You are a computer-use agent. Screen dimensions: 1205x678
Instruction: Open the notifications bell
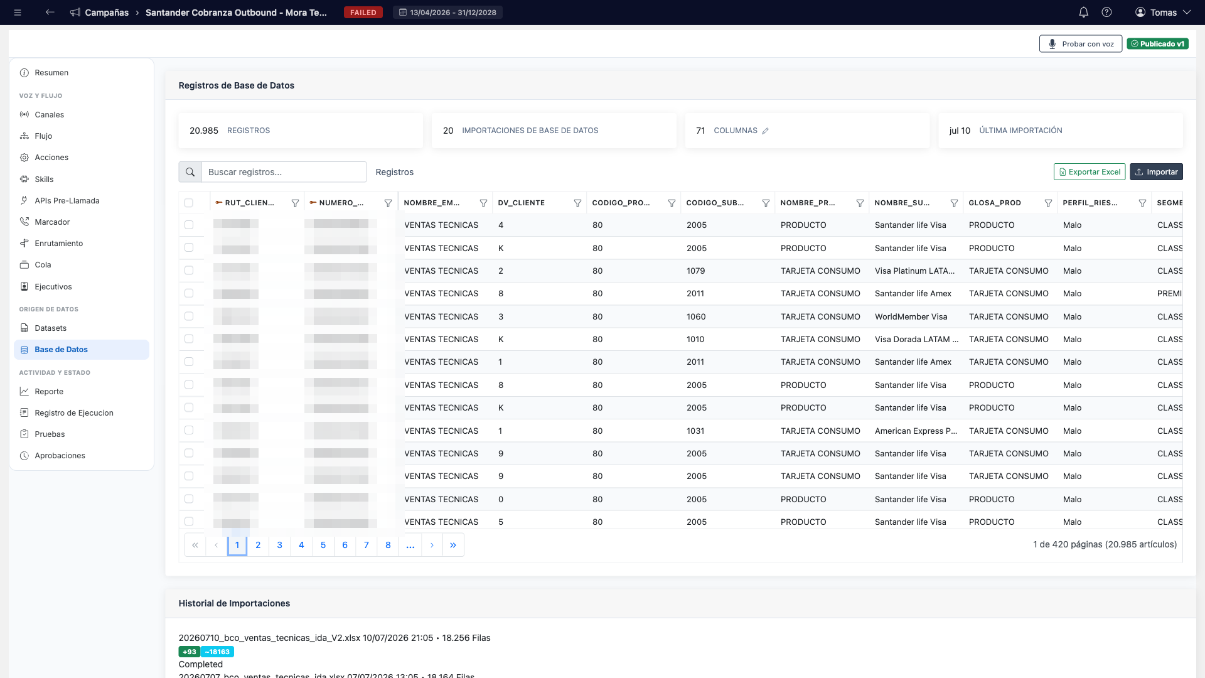[x=1083, y=13]
